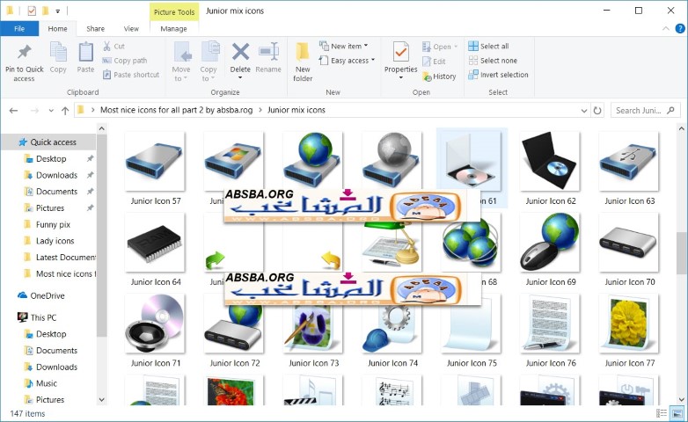Open Explorer Help question mark icon

point(680,28)
